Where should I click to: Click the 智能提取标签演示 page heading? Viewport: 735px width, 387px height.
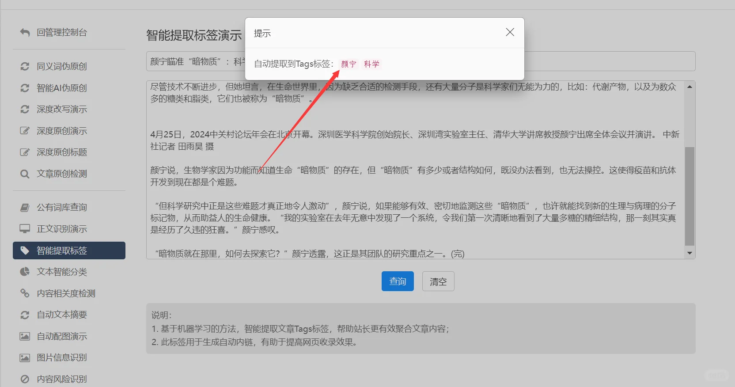tap(194, 35)
